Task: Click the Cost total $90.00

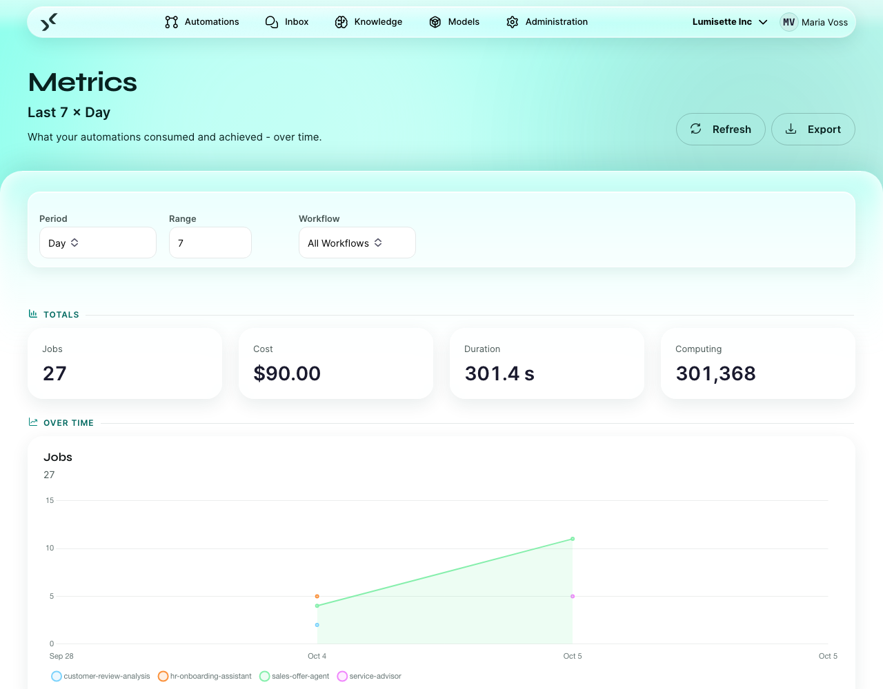Action: tap(287, 373)
